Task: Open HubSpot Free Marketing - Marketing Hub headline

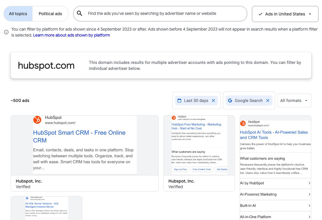Action: (x=196, y=126)
